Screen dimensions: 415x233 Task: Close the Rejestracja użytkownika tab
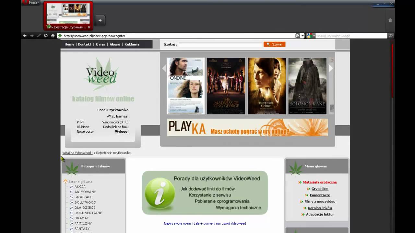(x=89, y=27)
